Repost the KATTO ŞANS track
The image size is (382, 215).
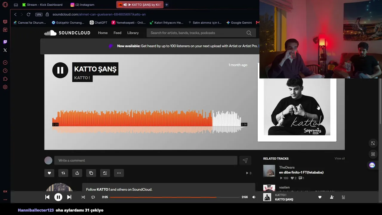pos(63,173)
